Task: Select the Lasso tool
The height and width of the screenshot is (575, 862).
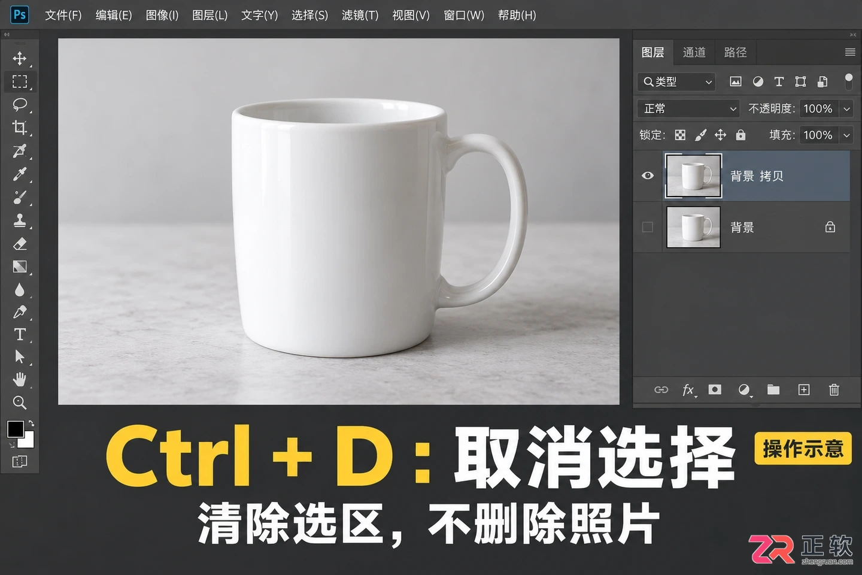Action: click(20, 104)
